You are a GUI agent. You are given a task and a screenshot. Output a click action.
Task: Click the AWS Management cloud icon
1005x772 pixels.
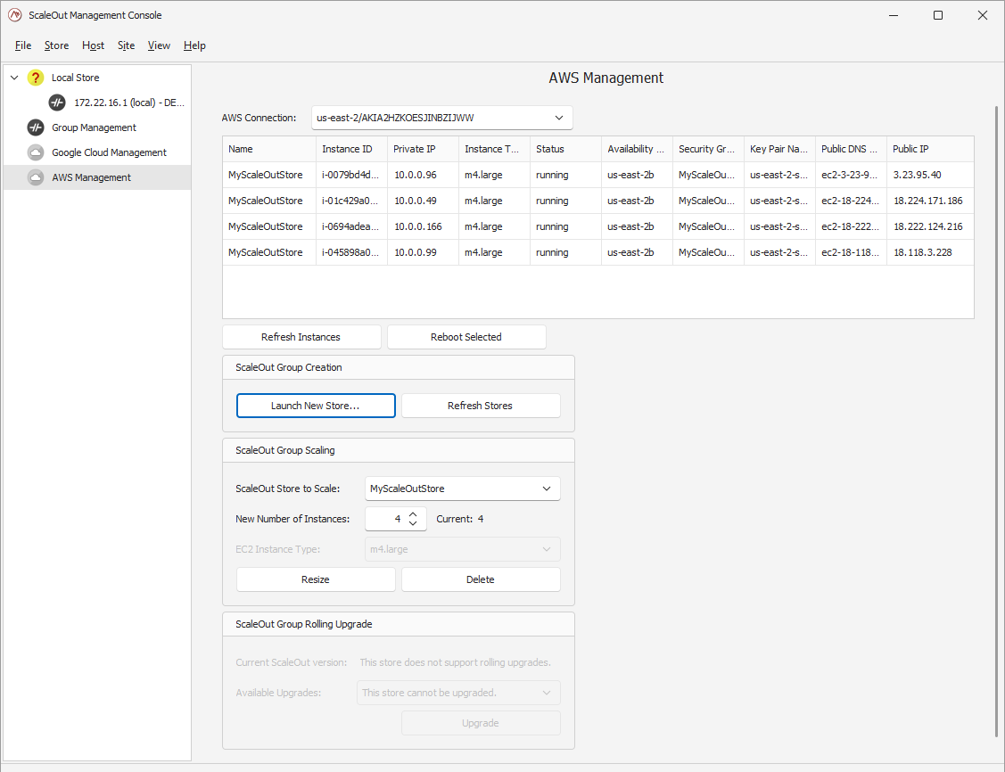[x=36, y=177]
